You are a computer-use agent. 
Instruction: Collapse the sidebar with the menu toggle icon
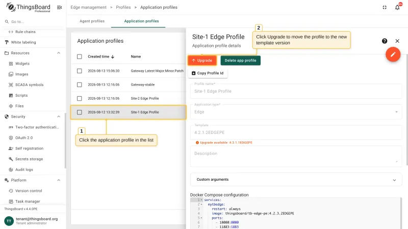point(59,7)
